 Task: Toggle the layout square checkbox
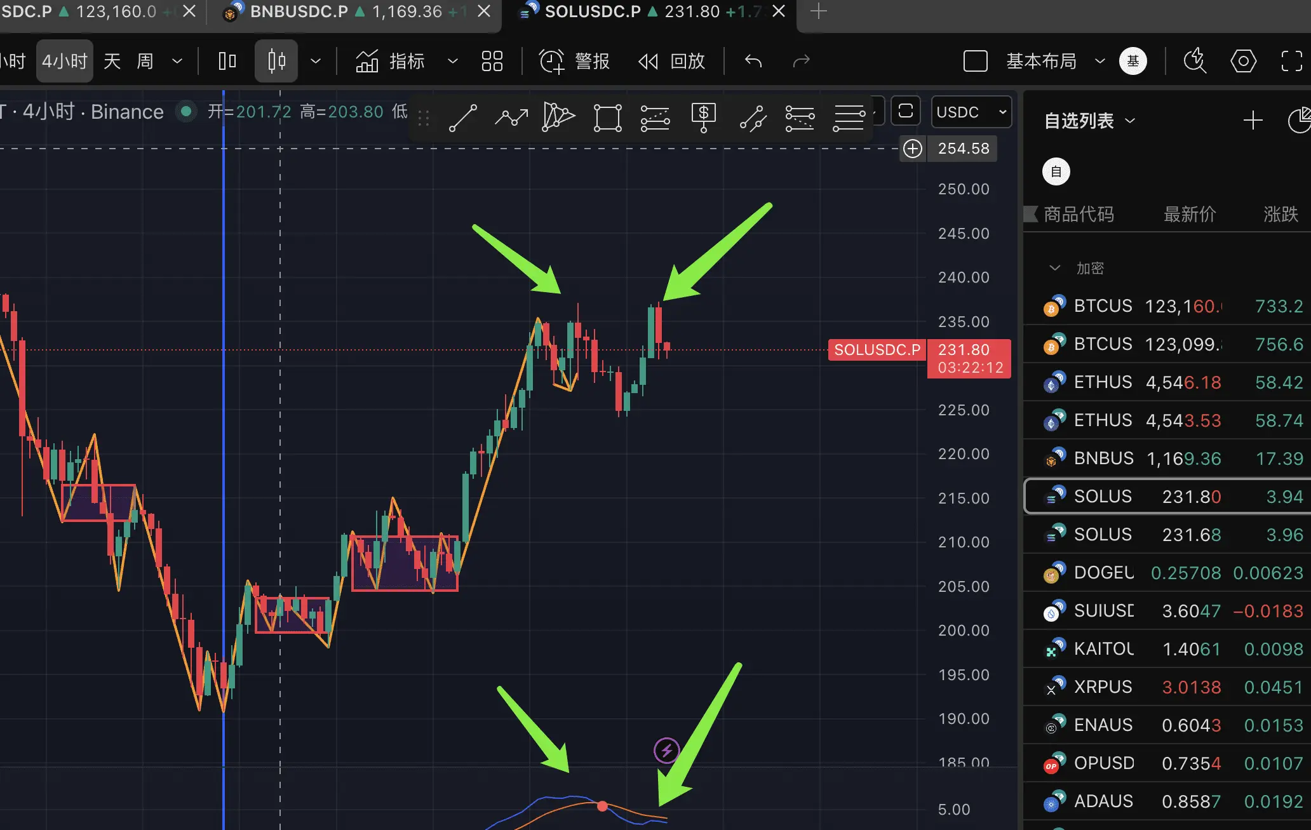tap(975, 61)
